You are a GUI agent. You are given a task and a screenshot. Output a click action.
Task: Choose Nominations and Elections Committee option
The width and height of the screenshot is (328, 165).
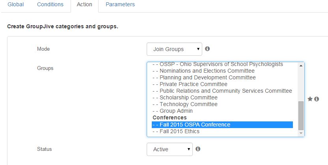(222, 71)
